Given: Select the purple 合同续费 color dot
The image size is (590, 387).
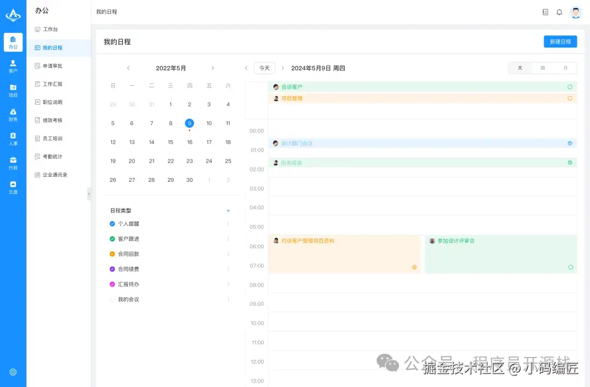Looking at the screenshot, I should pos(111,269).
